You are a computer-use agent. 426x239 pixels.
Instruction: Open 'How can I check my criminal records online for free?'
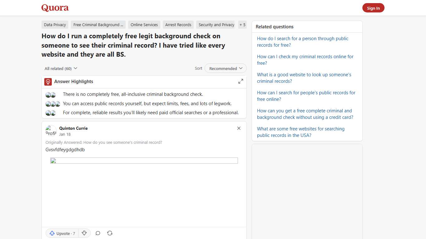pyautogui.click(x=305, y=60)
